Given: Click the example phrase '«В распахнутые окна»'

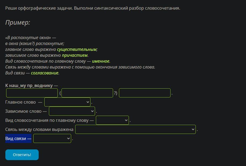Looking at the screenshot, I should (x=28, y=38).
